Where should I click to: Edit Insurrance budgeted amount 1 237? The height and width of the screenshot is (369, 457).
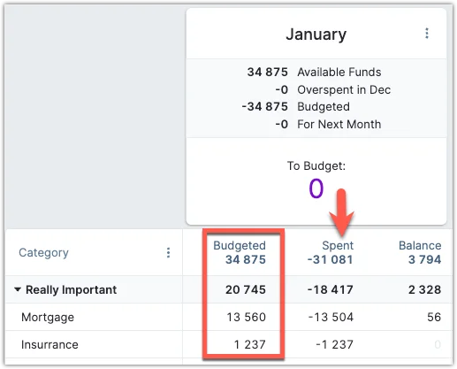250,344
